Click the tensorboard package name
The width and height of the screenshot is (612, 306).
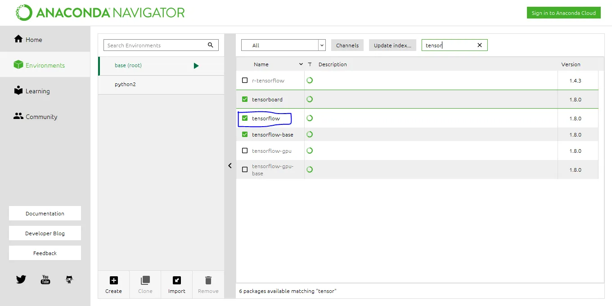pyautogui.click(x=267, y=100)
